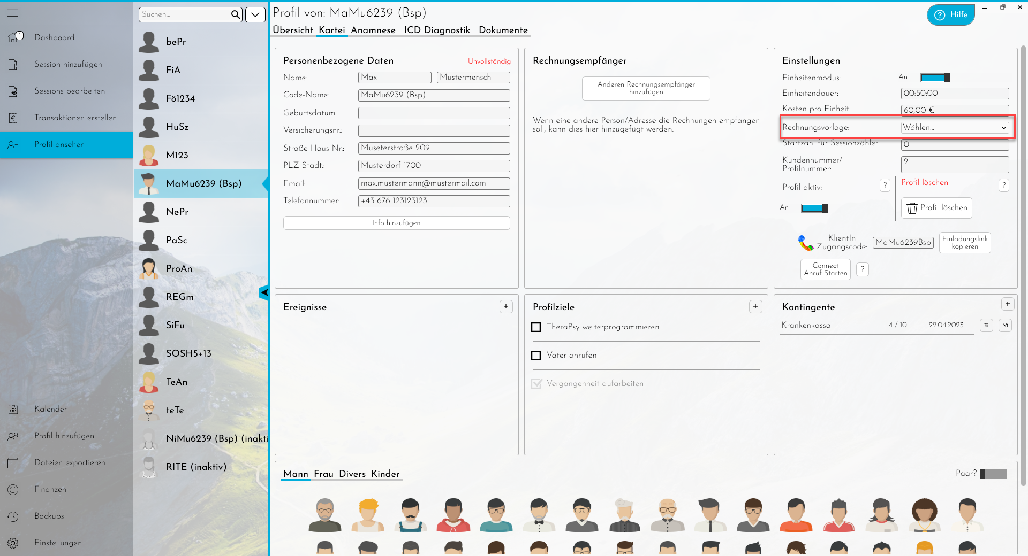Screen dimensions: 1028x556
Task: Select the Frau avatar tab
Action: coord(323,474)
